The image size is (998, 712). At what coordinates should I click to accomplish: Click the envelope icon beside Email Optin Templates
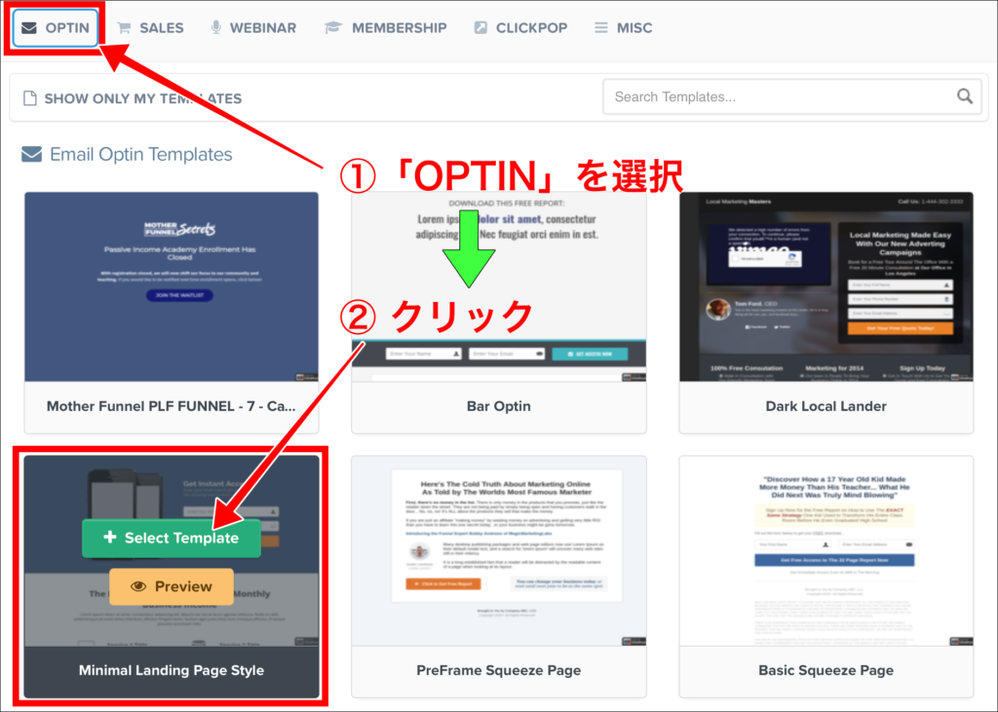coord(32,155)
